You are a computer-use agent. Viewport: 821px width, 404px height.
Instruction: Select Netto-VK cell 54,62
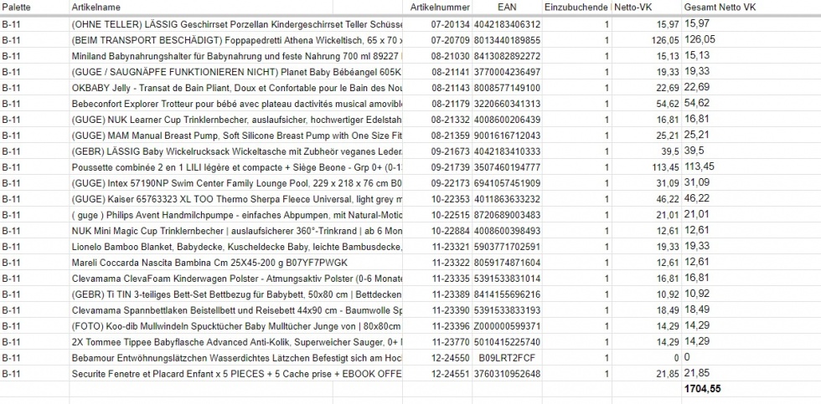[x=646, y=104]
